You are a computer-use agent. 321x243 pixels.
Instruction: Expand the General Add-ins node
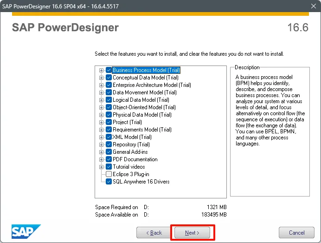click(101, 152)
